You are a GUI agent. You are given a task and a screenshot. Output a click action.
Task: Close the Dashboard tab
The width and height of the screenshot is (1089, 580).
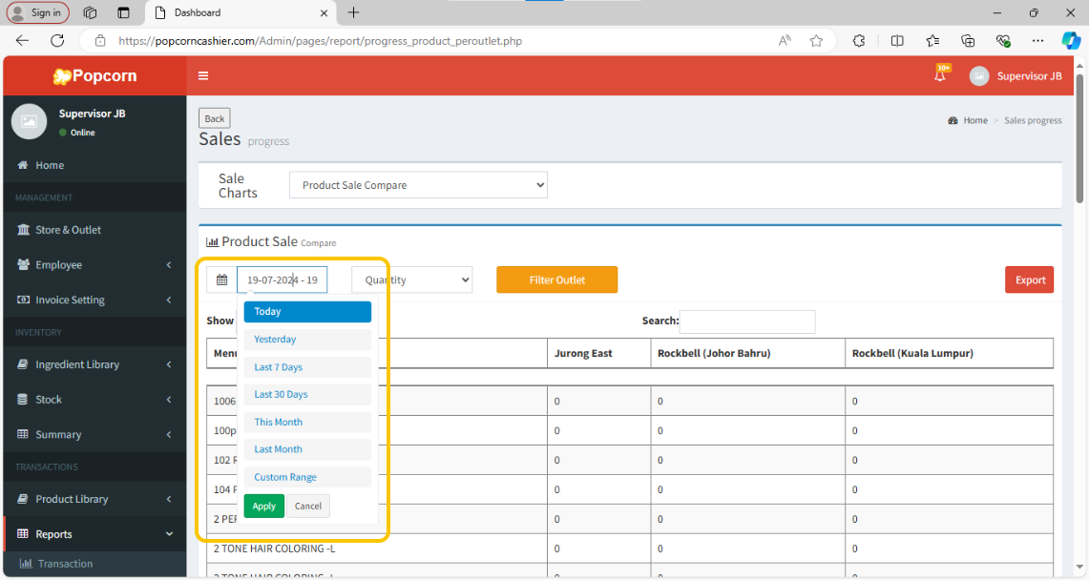pos(324,12)
